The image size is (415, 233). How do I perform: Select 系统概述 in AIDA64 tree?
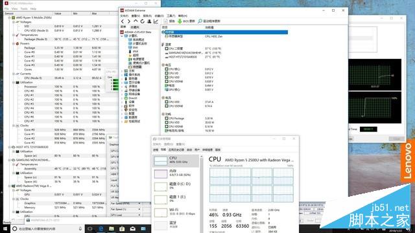click(x=137, y=39)
